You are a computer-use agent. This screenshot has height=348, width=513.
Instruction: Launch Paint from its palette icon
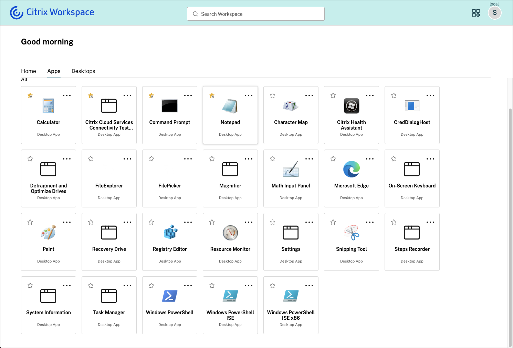click(49, 233)
